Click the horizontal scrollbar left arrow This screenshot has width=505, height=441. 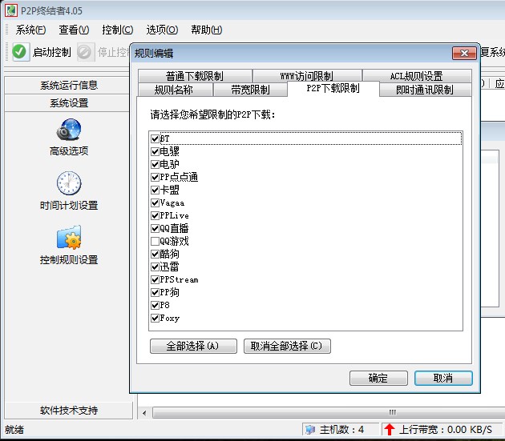coord(144,413)
